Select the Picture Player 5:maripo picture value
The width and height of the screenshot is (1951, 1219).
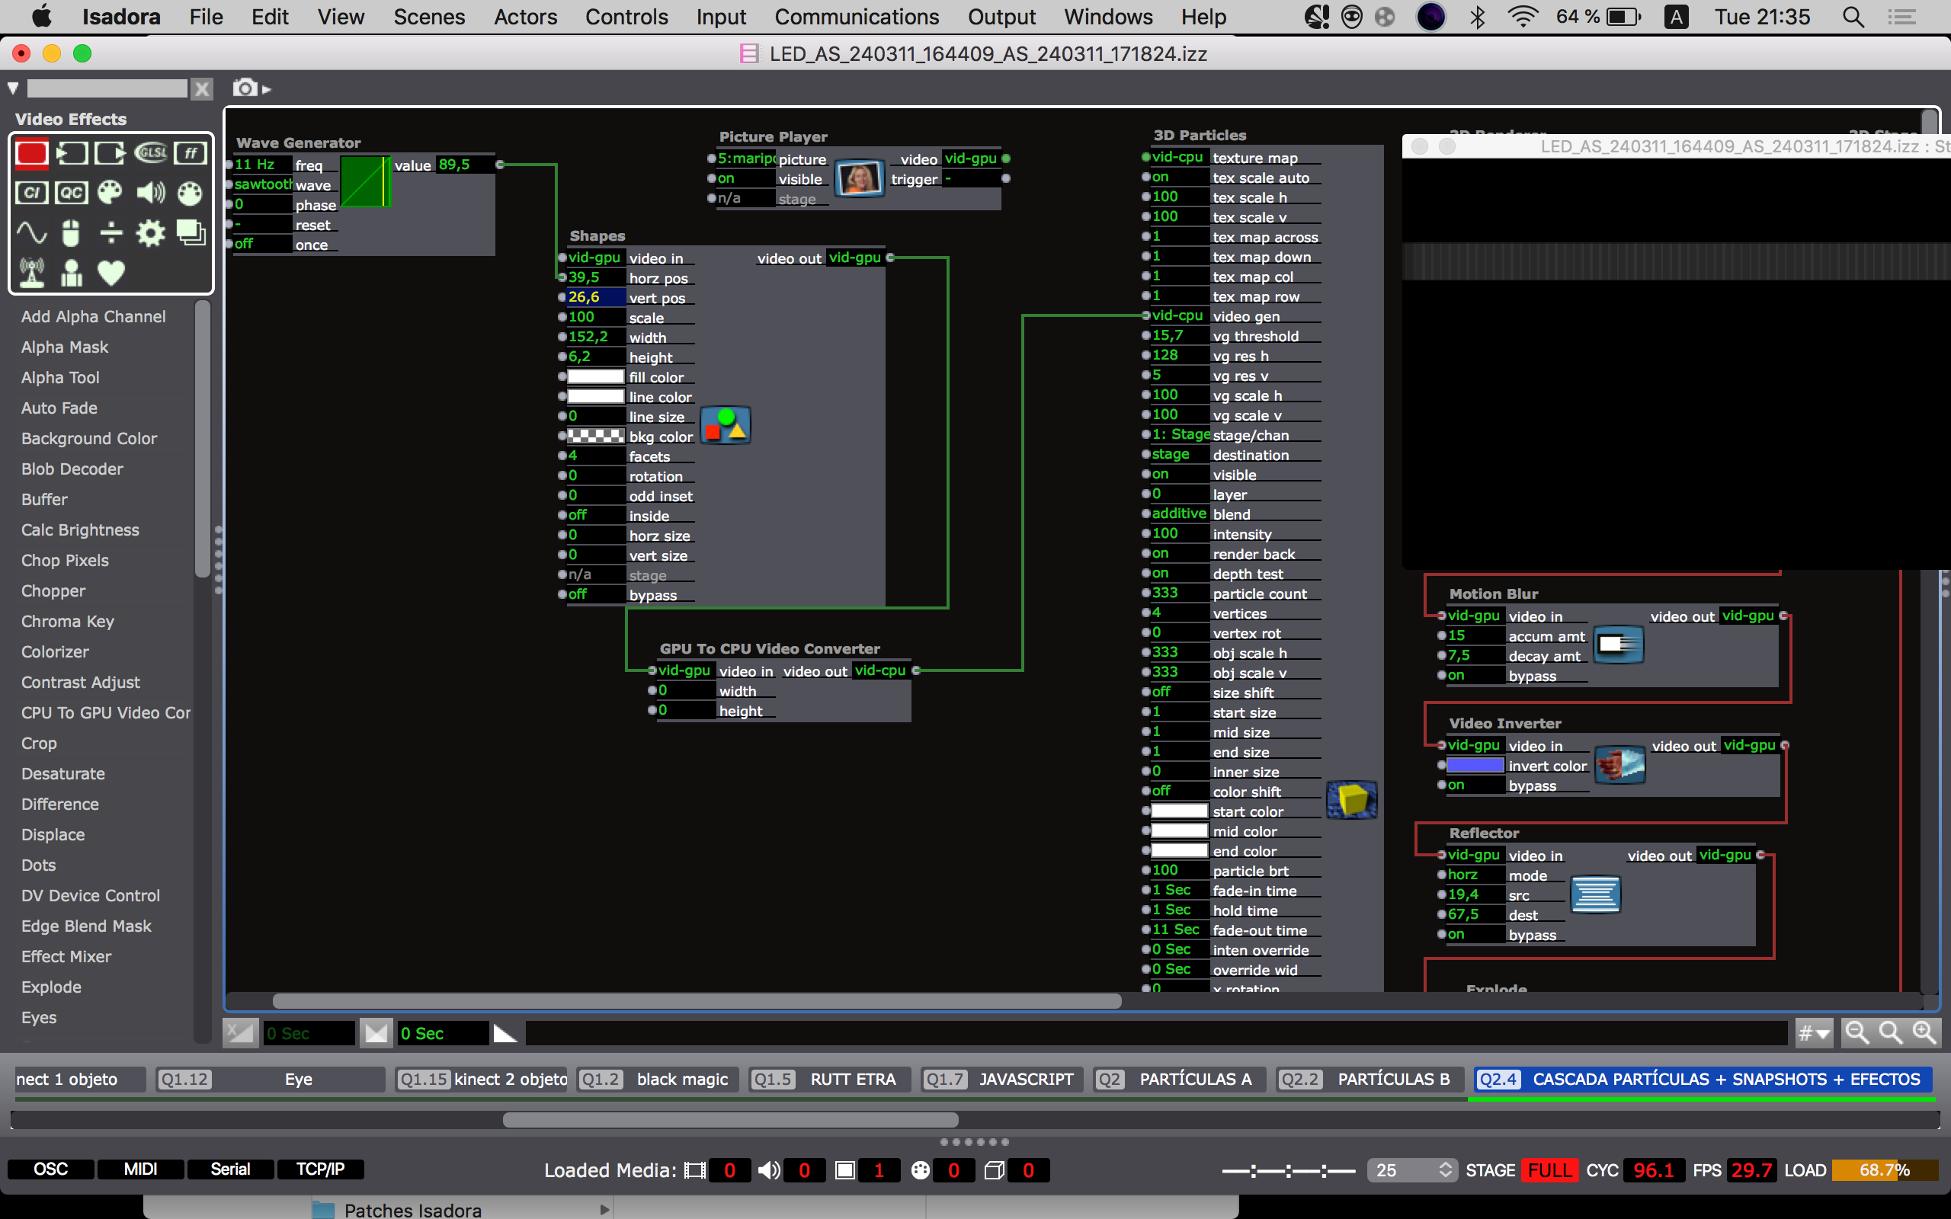coord(745,158)
